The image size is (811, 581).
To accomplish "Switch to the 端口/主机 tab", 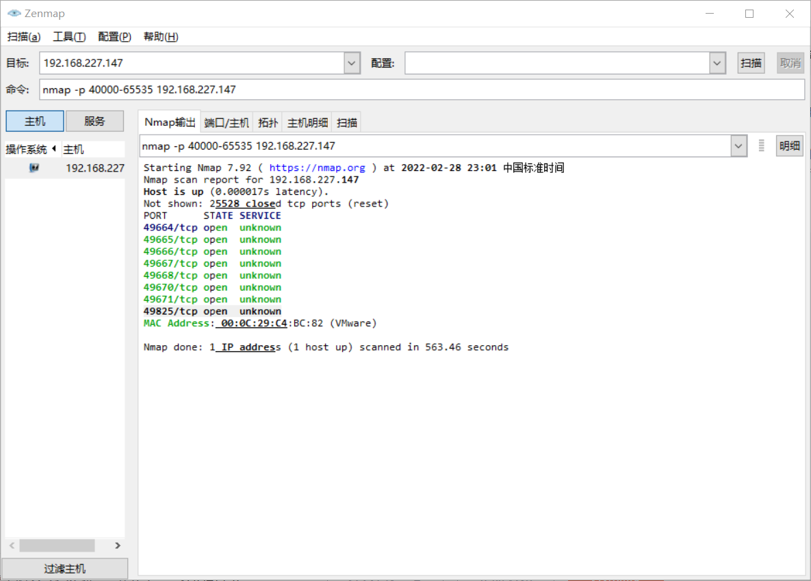I will pos(226,122).
